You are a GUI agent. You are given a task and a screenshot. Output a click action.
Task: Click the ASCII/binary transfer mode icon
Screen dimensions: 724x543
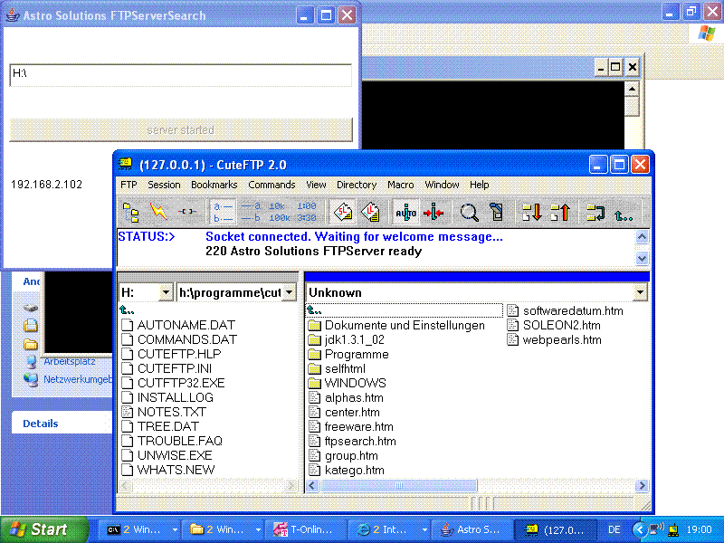coord(433,212)
